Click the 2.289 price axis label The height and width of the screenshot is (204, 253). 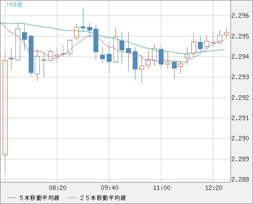click(x=240, y=159)
